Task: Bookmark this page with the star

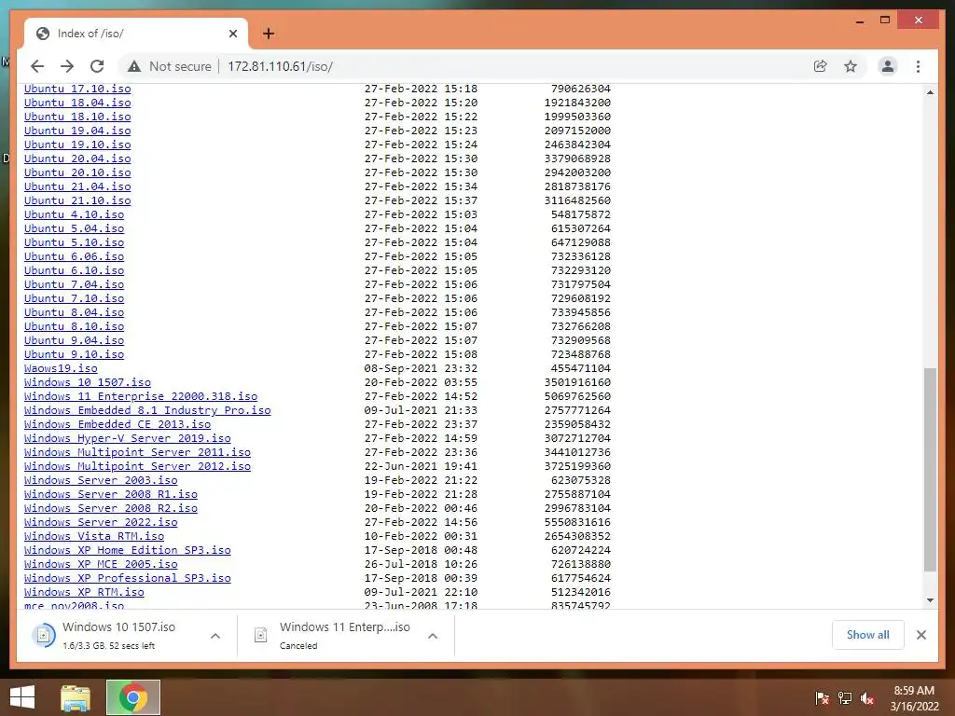Action: [851, 66]
